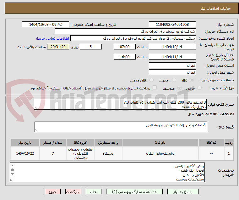Screen dimensions: 239x200
Task: Click the شرح کلی نیاز text area
Action: (x=120, y=104)
